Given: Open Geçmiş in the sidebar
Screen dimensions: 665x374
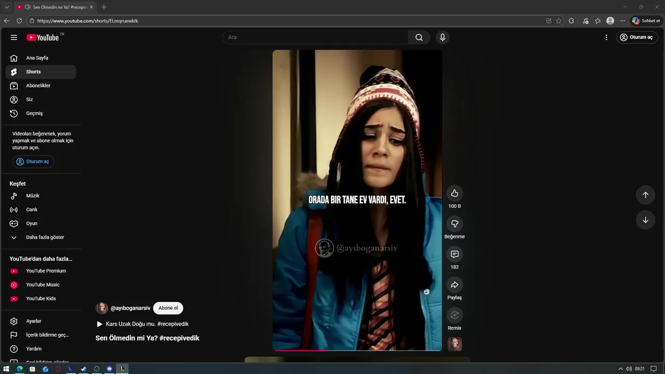Looking at the screenshot, I should (x=41, y=113).
